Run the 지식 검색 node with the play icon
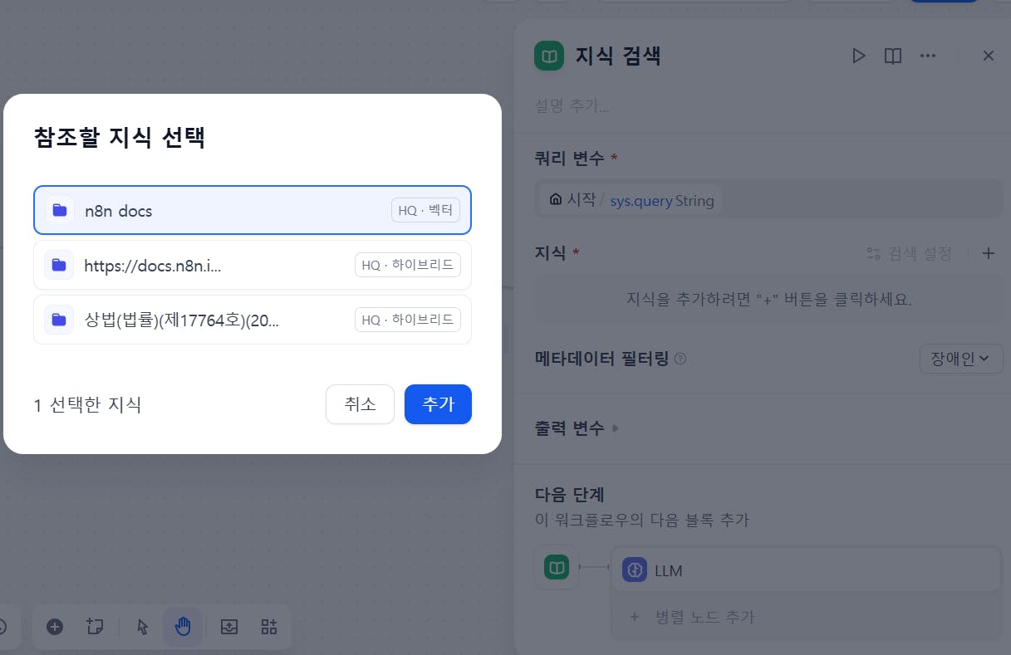Screen dimensions: 1011x655 (x=859, y=56)
